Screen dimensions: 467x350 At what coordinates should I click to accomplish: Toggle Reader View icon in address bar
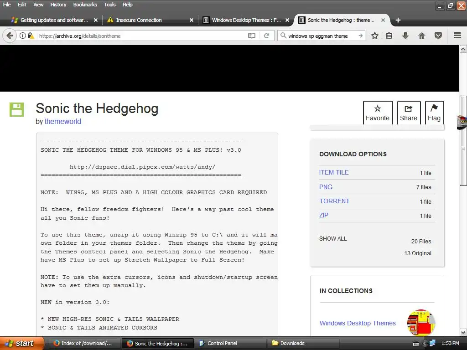tap(252, 36)
